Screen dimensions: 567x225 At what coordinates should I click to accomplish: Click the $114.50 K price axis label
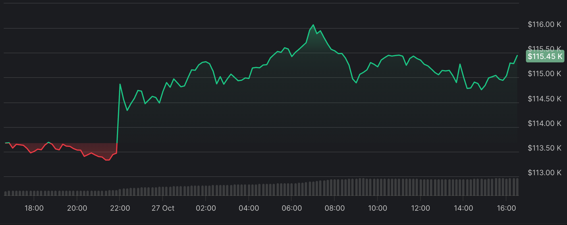click(x=544, y=99)
